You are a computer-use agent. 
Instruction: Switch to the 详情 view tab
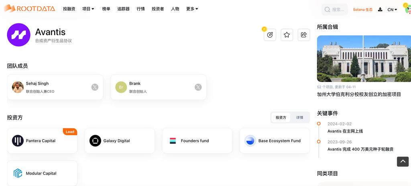pos(299,118)
